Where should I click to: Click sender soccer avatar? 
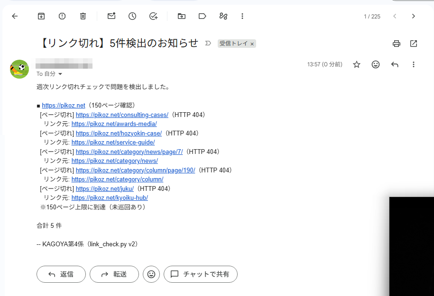pyautogui.click(x=19, y=69)
